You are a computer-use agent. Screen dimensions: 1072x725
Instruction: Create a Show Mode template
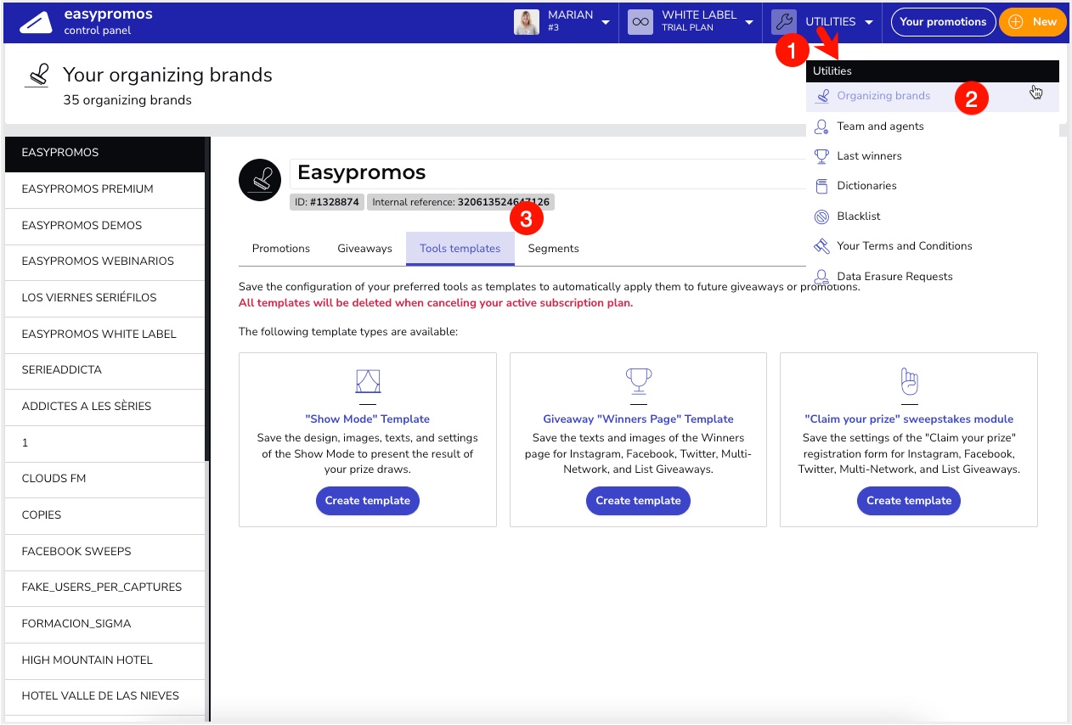368,501
